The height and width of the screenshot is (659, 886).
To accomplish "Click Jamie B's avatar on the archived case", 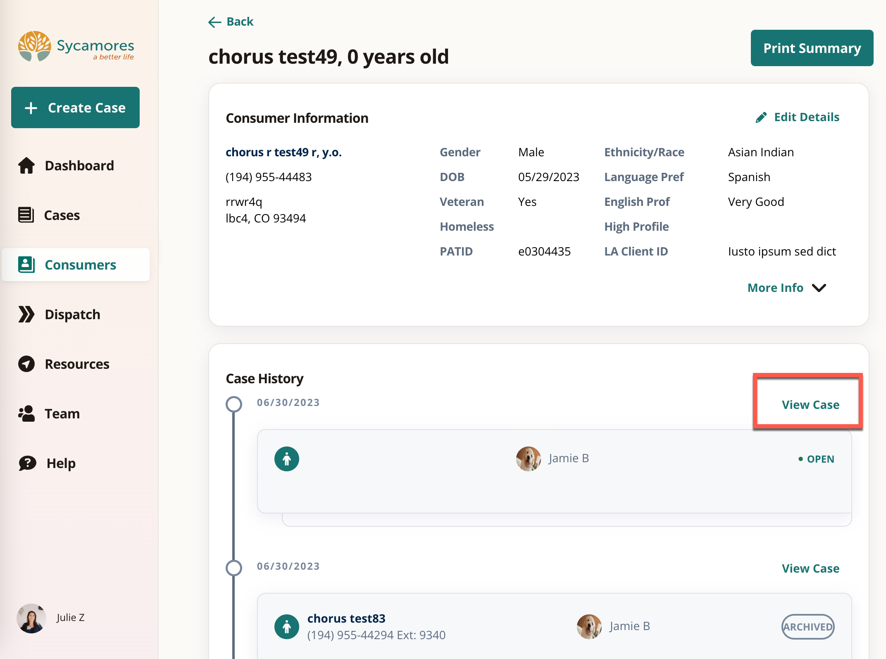I will click(589, 627).
